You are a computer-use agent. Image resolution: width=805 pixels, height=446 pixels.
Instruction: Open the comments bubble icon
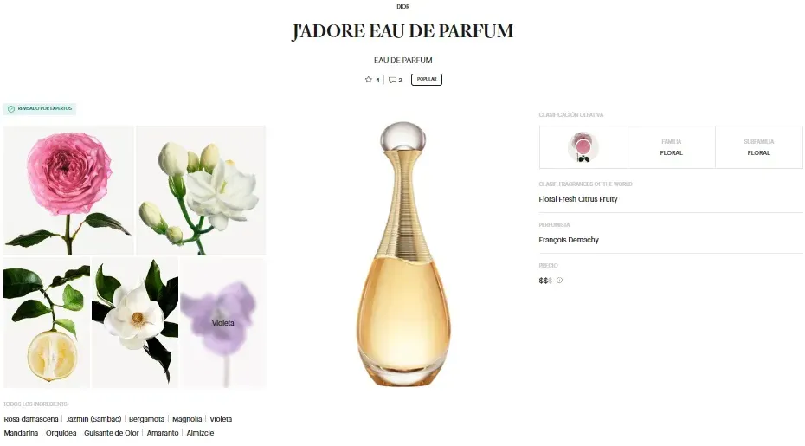coord(392,81)
